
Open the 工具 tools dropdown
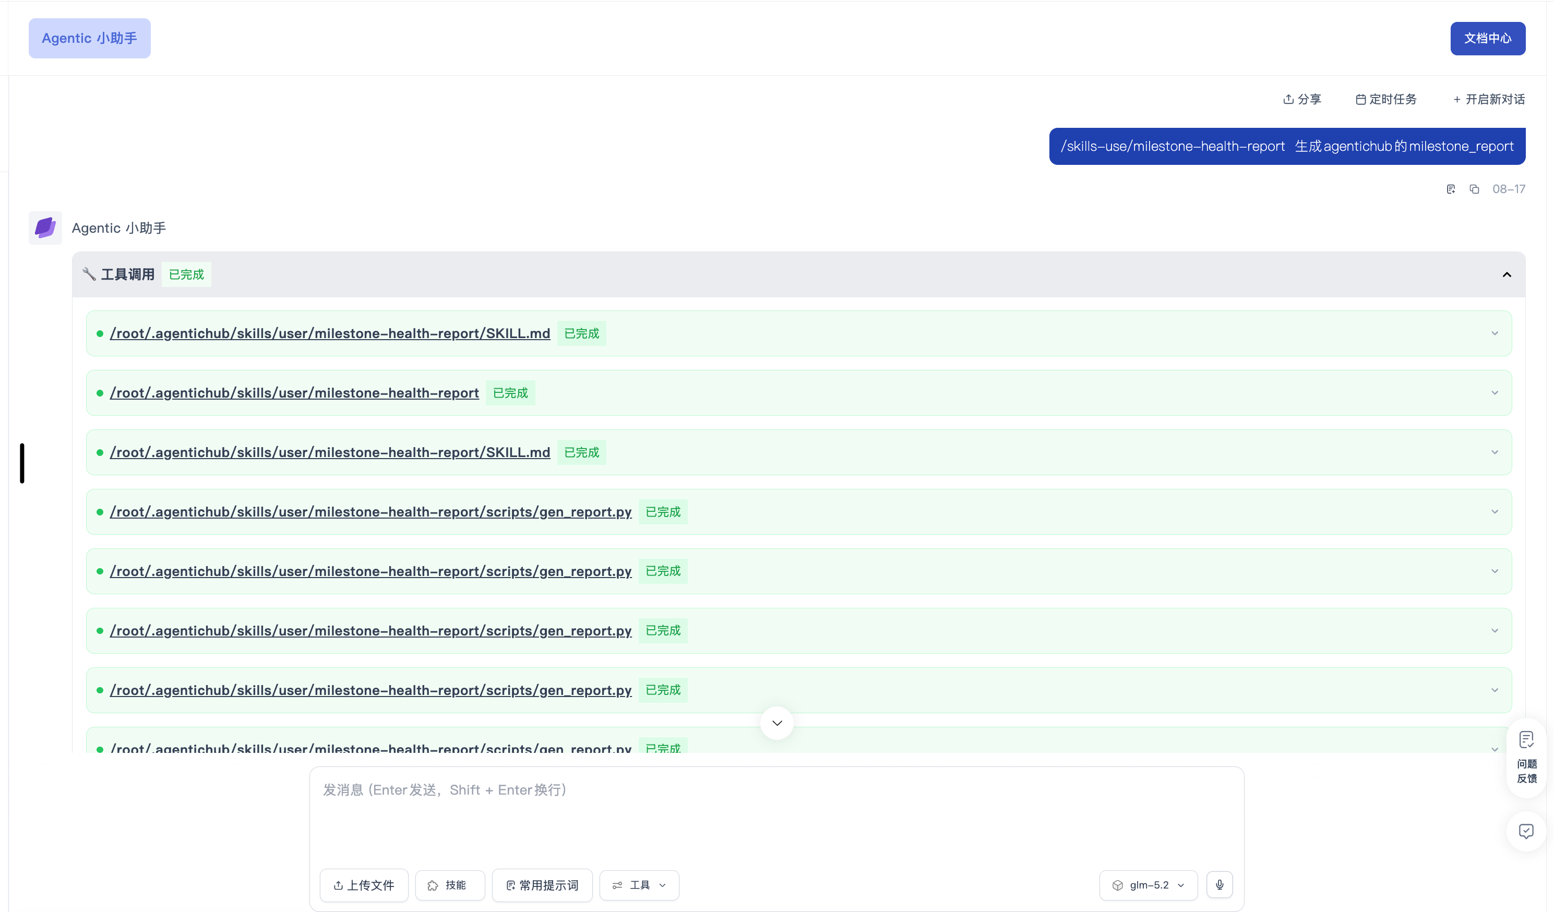click(639, 885)
